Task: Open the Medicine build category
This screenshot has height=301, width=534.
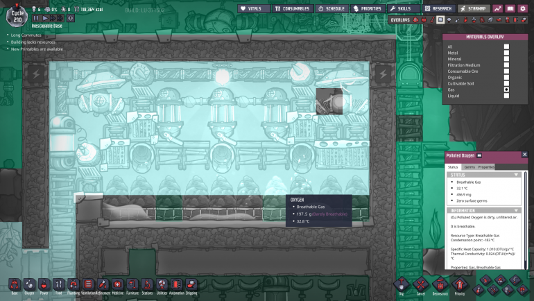Action: (x=117, y=284)
